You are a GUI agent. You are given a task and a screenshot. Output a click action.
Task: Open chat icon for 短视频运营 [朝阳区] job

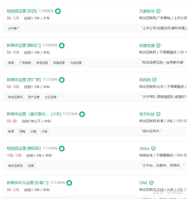(62, 149)
